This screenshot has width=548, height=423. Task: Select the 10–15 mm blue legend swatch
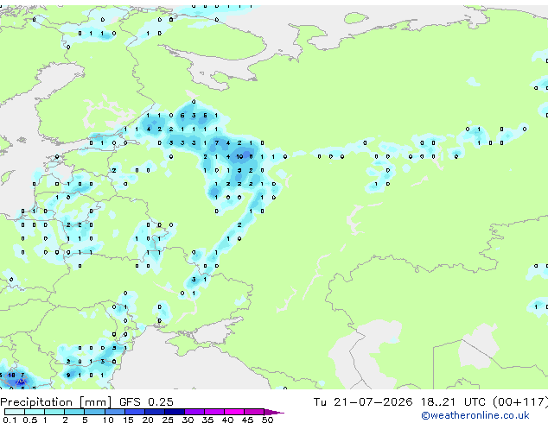click(115, 412)
